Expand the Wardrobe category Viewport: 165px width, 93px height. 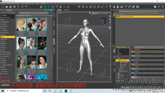coord(1,69)
